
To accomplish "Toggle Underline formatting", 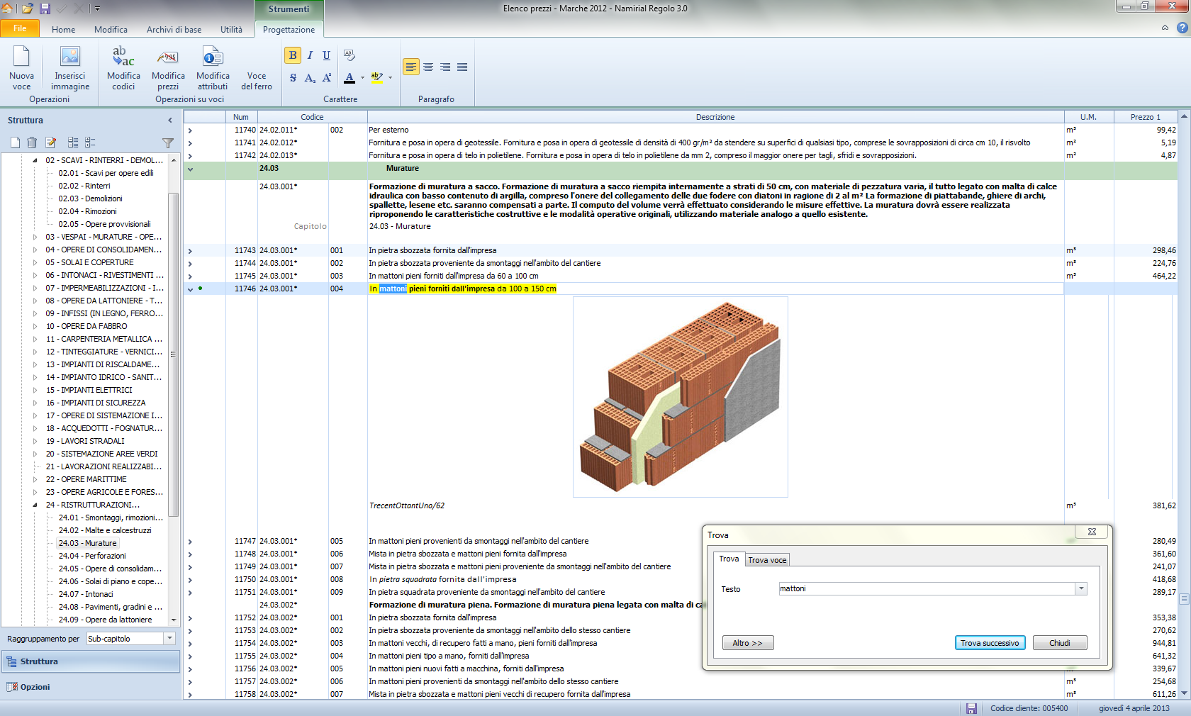I will coord(326,55).
